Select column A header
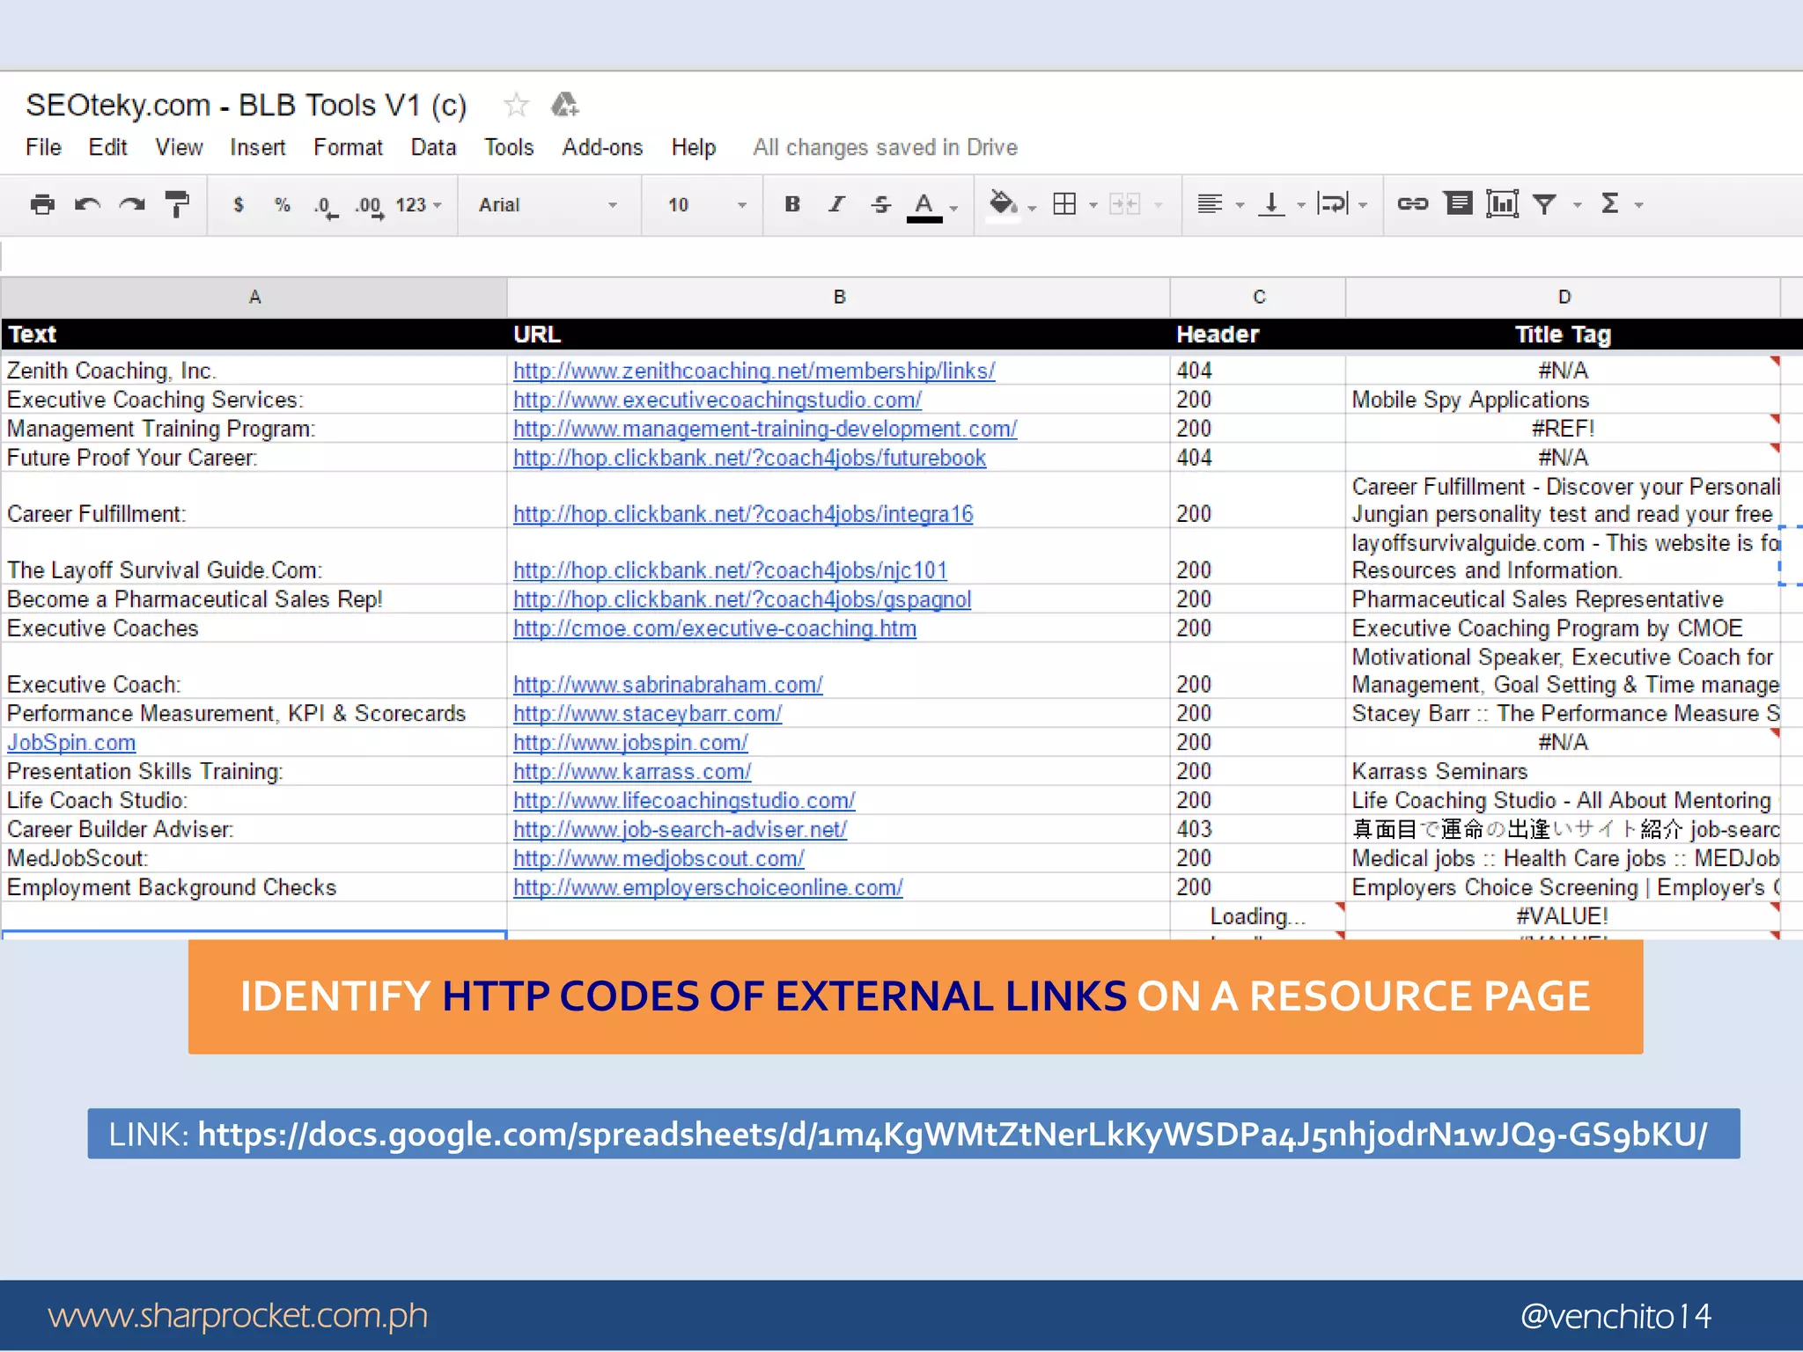The image size is (1803, 1352). [254, 298]
